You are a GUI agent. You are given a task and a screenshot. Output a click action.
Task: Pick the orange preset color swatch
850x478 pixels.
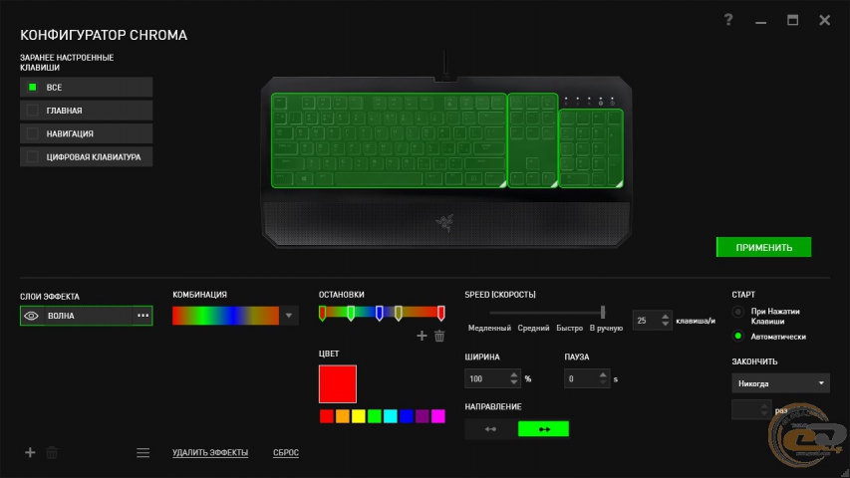click(343, 416)
